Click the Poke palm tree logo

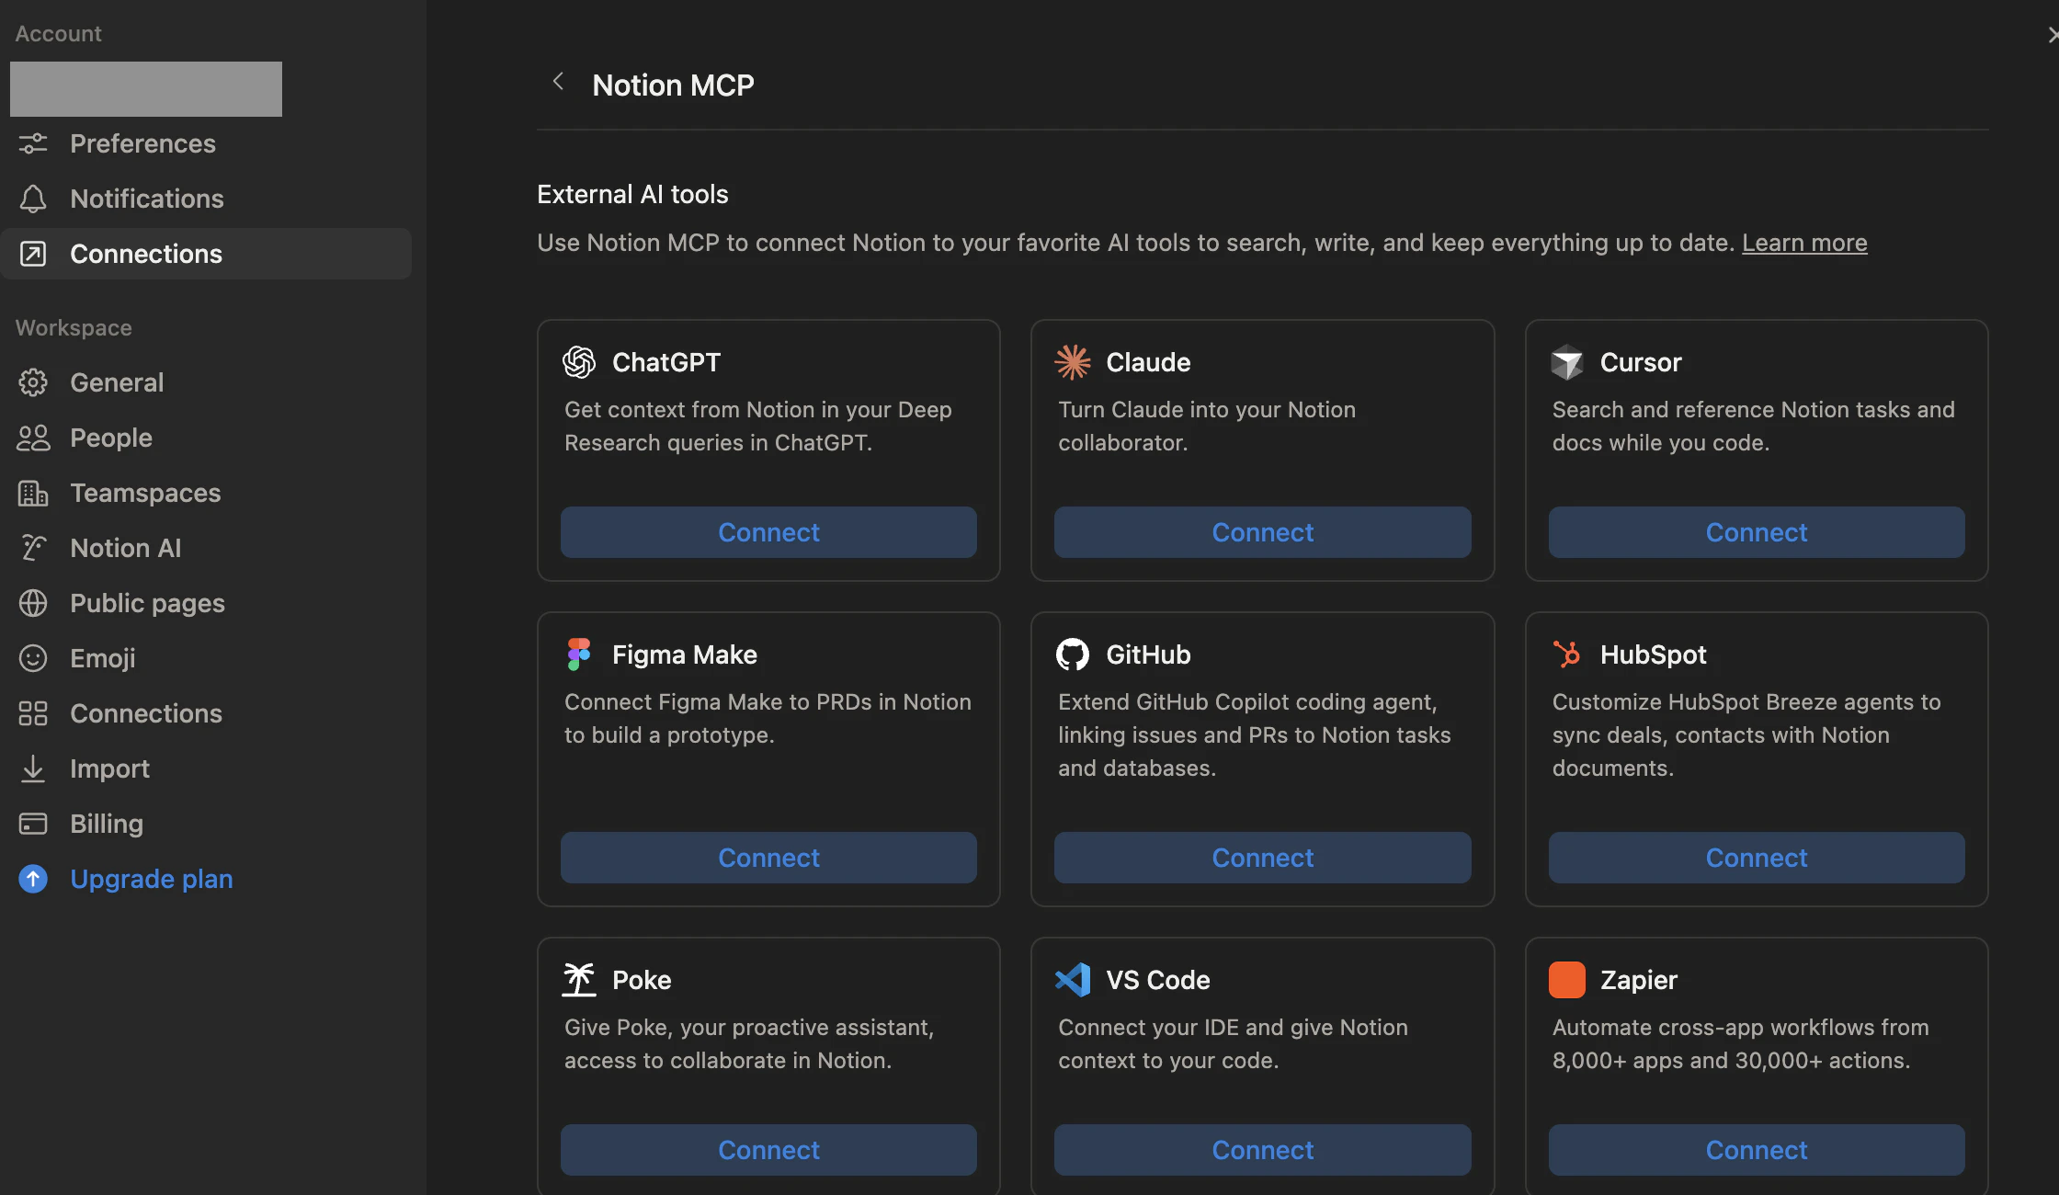579,980
